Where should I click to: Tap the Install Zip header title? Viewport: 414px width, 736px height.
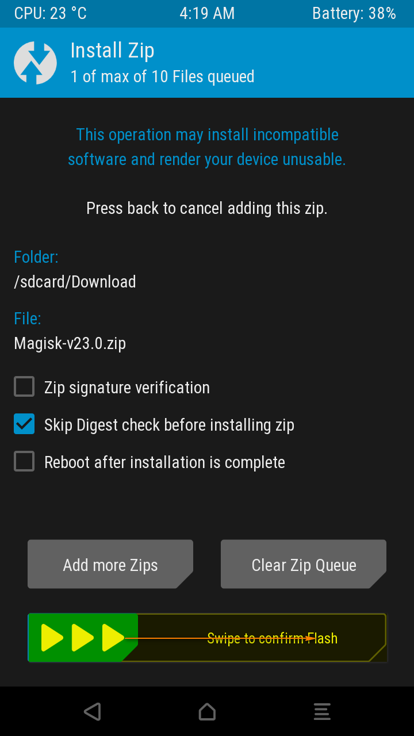pos(112,51)
